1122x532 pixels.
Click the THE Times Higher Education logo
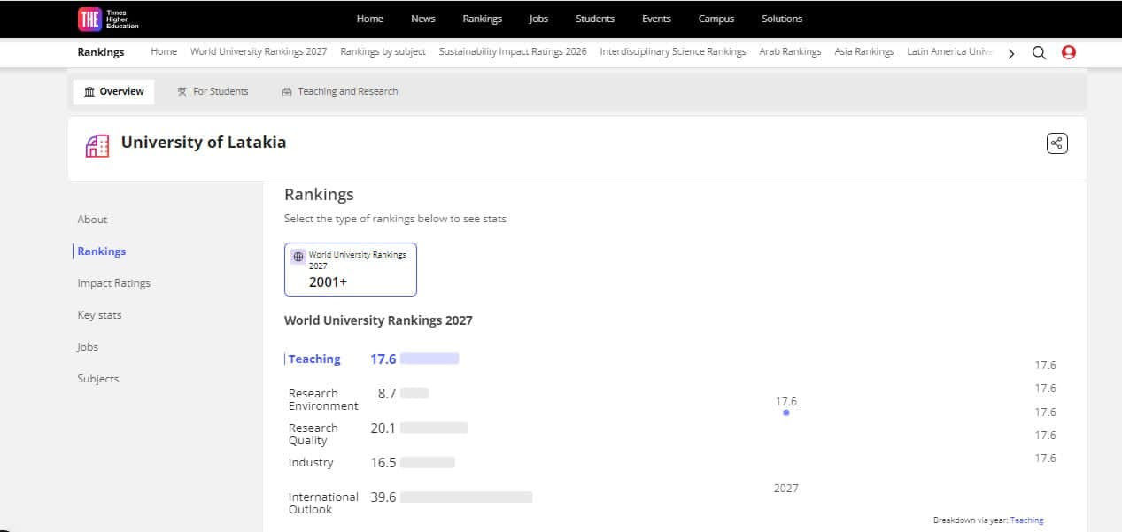[109, 19]
